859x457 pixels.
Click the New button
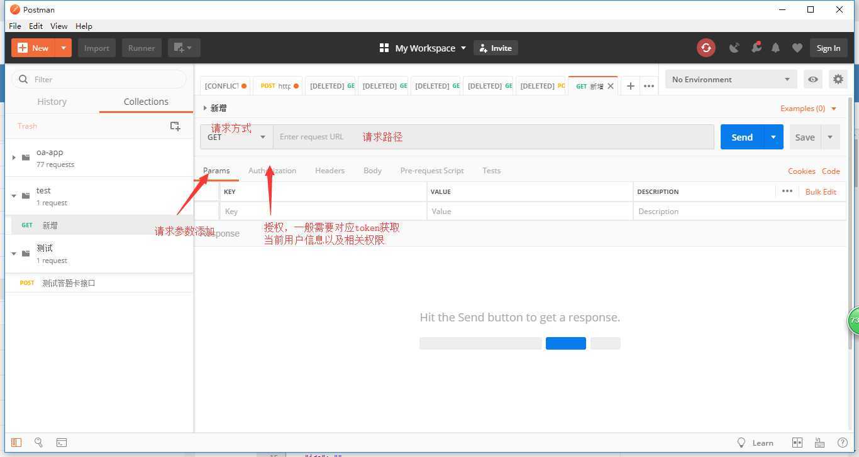coord(33,48)
